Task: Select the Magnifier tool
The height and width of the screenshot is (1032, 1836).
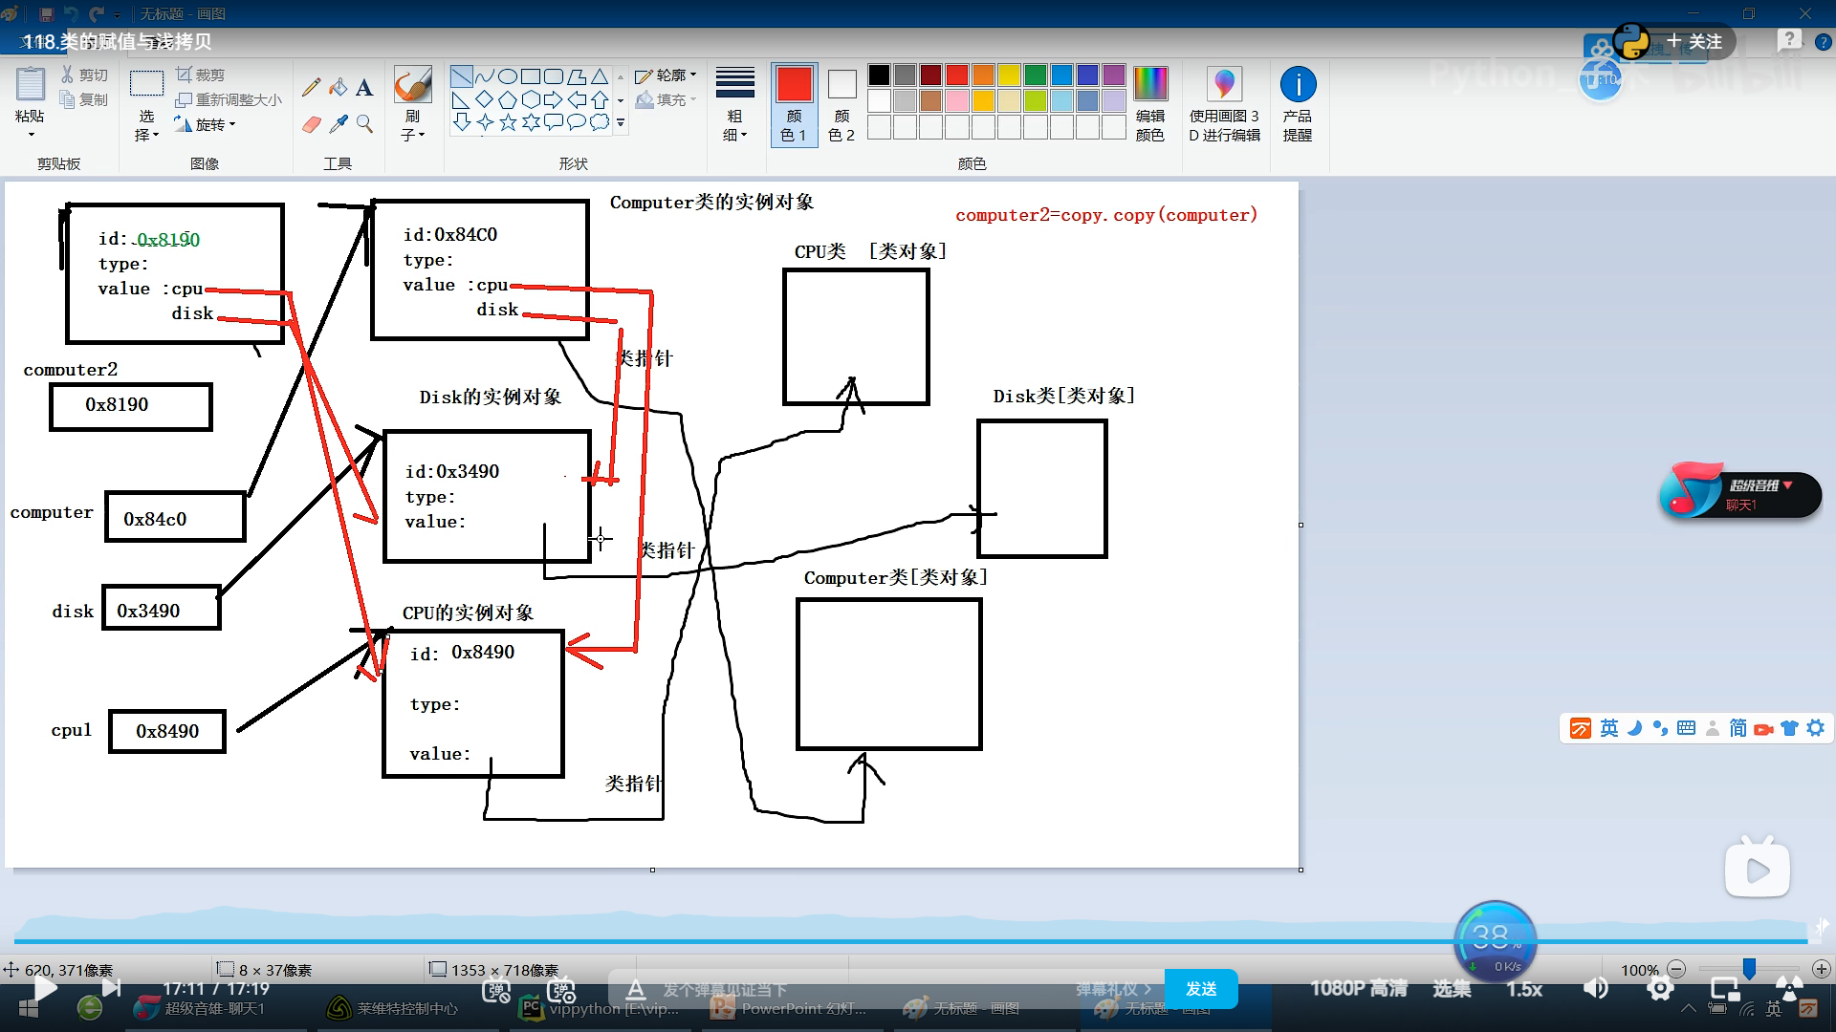Action: 364,124
